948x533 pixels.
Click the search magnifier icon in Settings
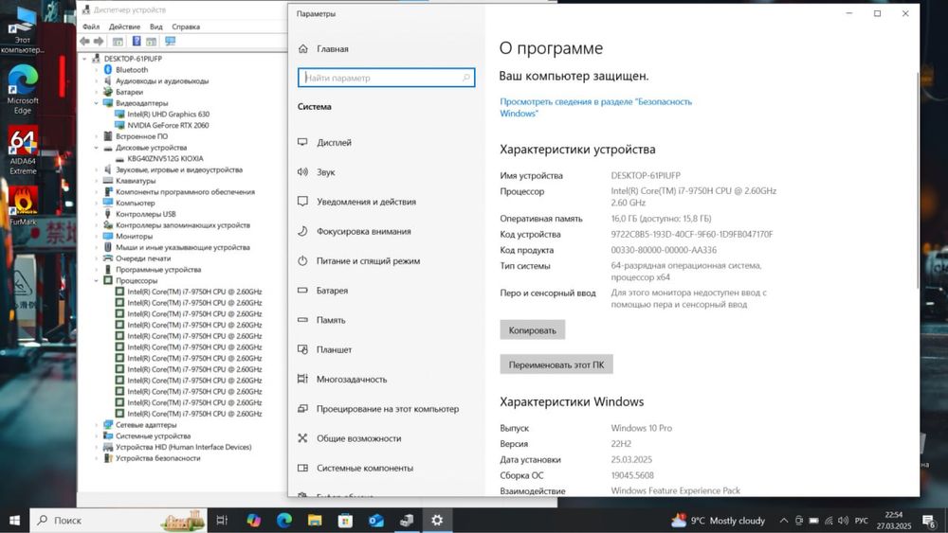tap(466, 78)
